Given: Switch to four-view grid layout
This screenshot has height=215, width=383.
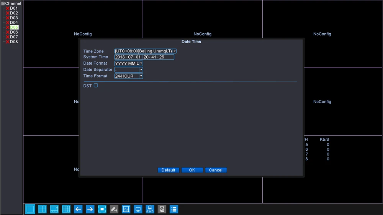Looking at the screenshot, I should point(42,209).
